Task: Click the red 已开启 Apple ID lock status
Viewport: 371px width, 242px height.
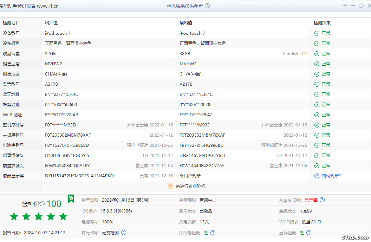Action: pos(311,200)
